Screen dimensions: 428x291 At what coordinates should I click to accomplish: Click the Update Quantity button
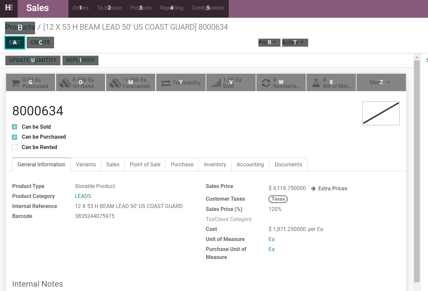33,60
